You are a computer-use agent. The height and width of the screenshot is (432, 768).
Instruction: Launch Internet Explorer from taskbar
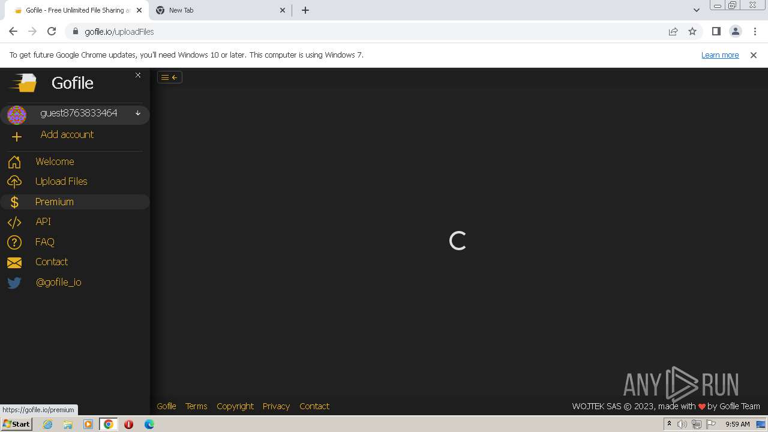(x=47, y=424)
